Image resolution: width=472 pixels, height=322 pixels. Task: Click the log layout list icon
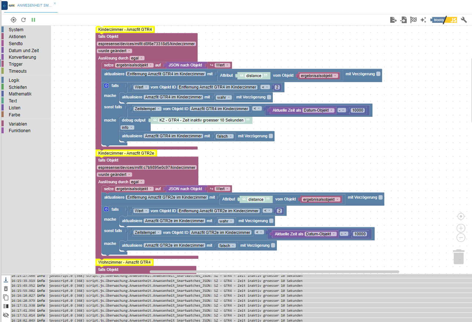click(6, 306)
